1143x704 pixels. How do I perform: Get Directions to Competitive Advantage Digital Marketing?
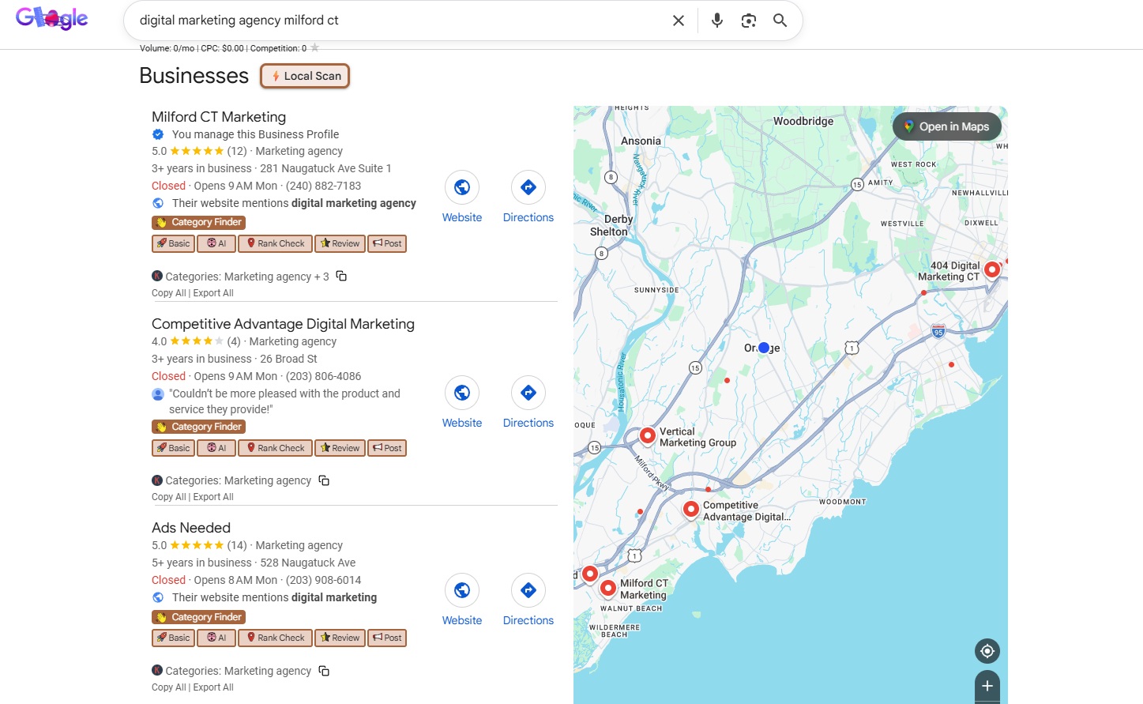[528, 393]
